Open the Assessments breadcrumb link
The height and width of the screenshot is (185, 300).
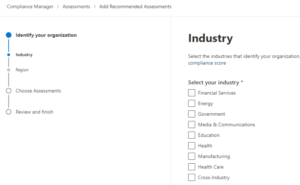click(x=76, y=7)
